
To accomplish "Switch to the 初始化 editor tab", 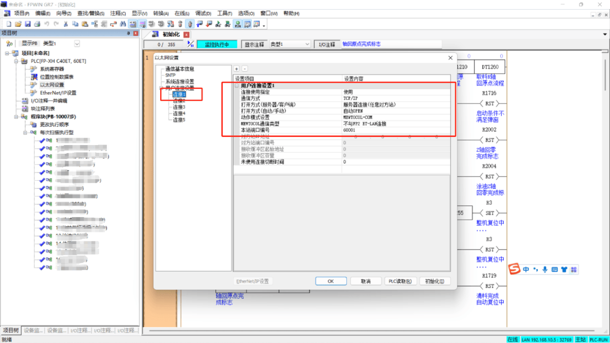I will coord(170,35).
